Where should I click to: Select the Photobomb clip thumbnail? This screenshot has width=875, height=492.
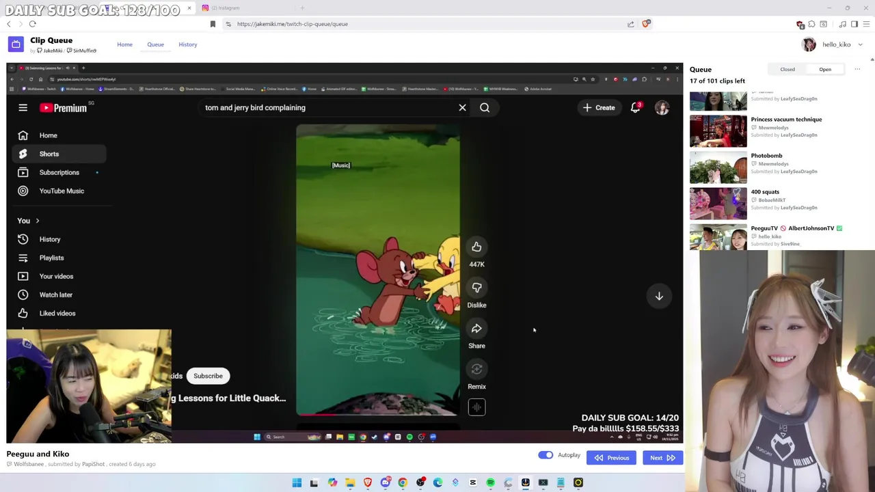coord(718,167)
